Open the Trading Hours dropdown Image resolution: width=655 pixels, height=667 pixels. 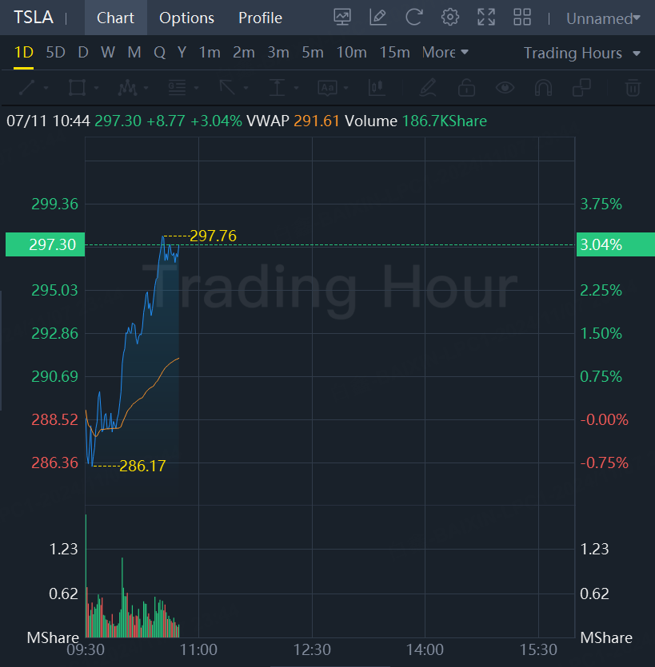(582, 54)
